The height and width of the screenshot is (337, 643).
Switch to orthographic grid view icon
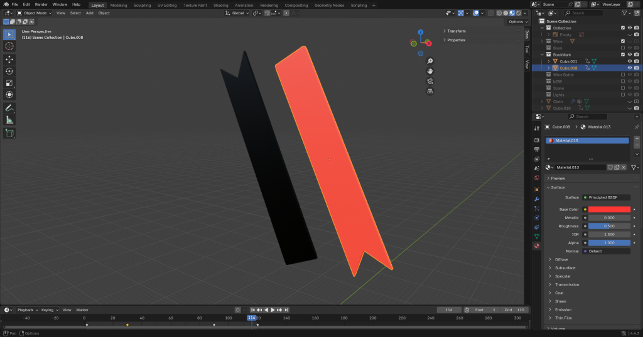[430, 91]
